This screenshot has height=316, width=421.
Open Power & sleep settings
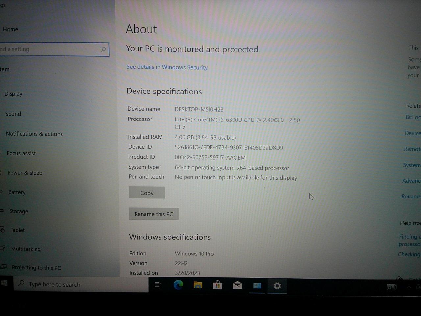click(x=25, y=173)
